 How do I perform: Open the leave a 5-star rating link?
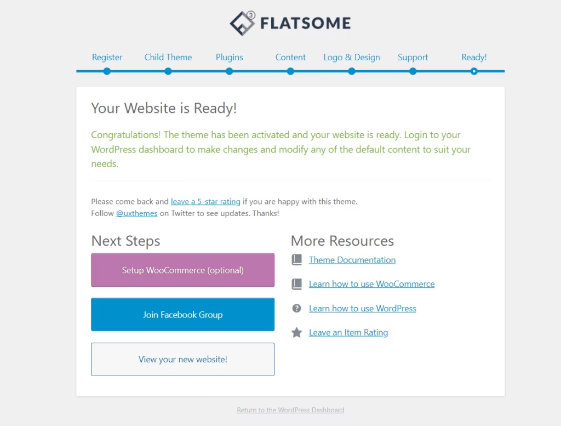(205, 201)
